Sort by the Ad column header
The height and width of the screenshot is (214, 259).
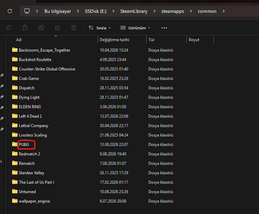(x=19, y=40)
